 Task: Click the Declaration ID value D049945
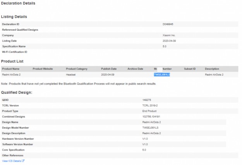(x=168, y=24)
